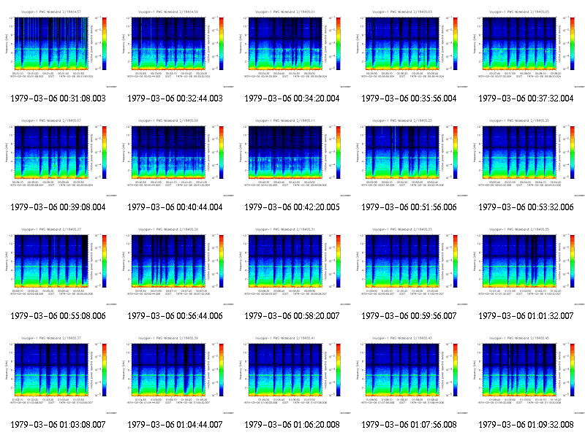Click caption text 1979-03-06 01:07:56.008
The image size is (585, 435).
409,425
